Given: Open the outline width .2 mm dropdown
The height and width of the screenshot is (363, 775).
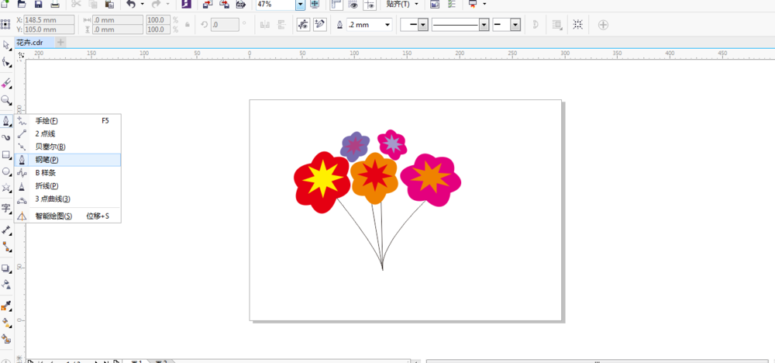Looking at the screenshot, I should pyautogui.click(x=387, y=24).
